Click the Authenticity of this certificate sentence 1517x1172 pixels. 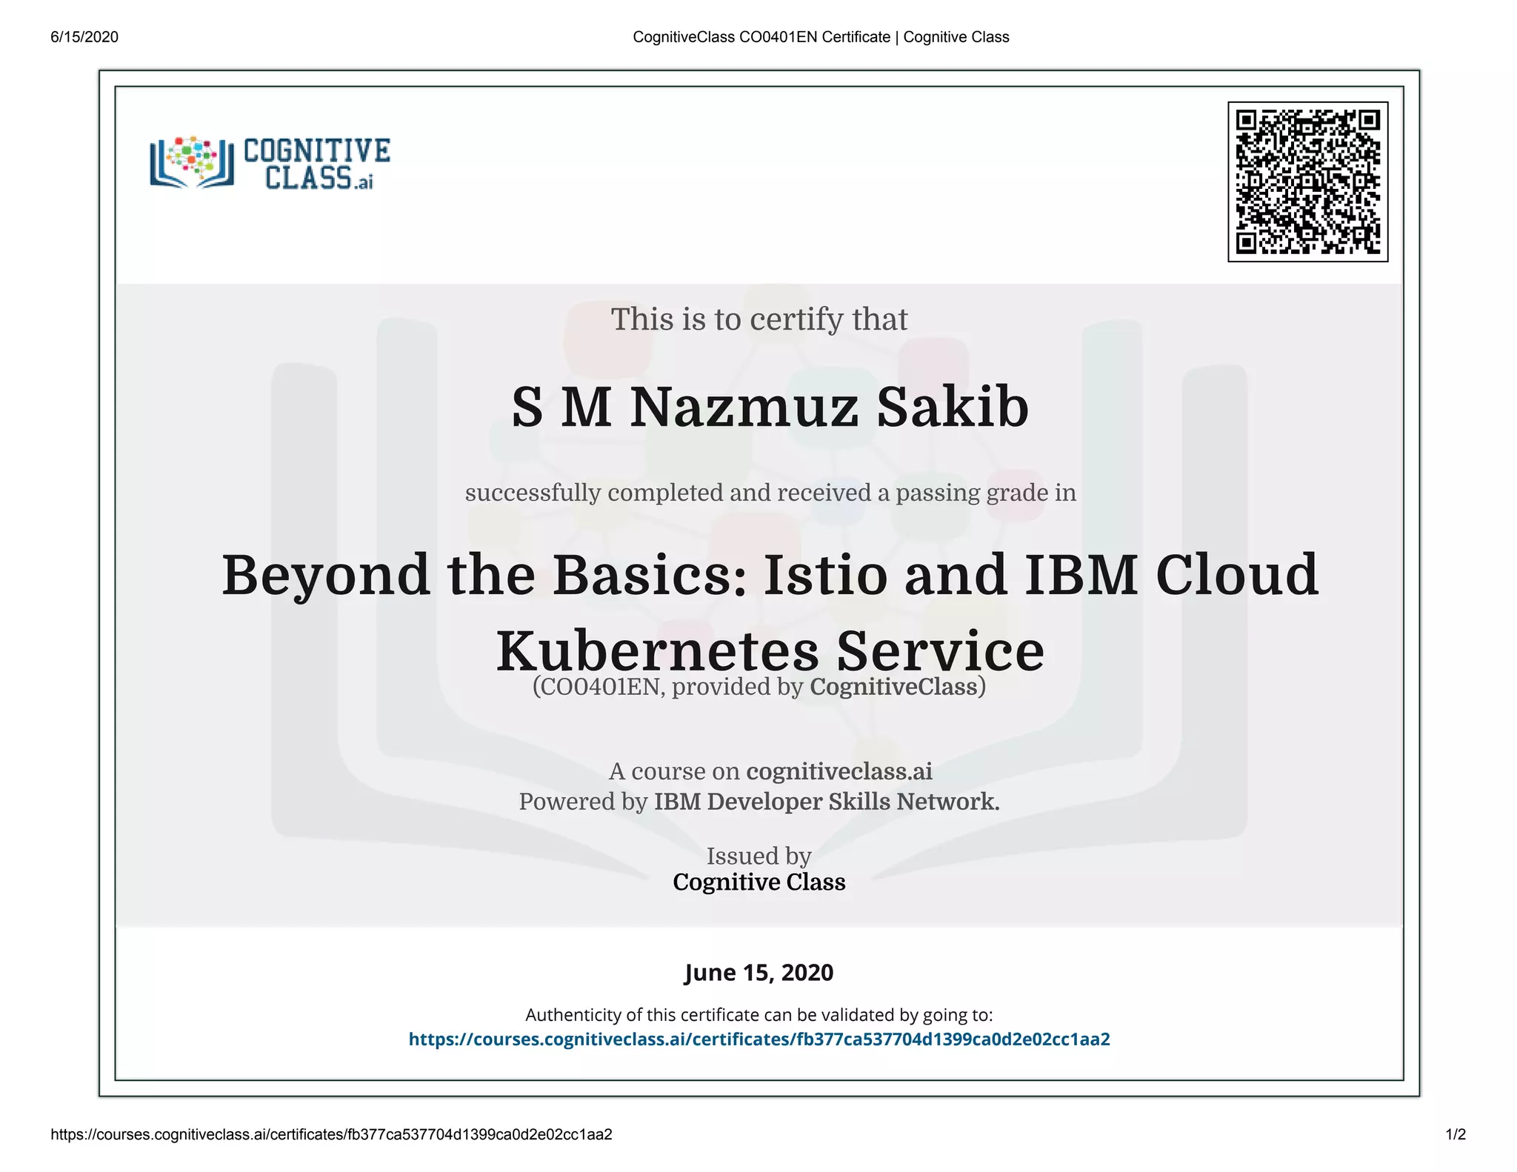758,1015
